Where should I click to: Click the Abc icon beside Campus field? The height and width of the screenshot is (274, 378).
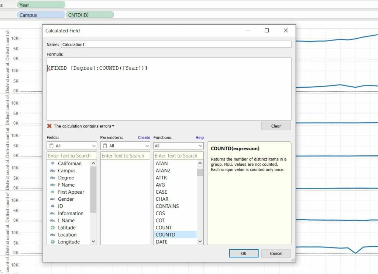pos(52,171)
